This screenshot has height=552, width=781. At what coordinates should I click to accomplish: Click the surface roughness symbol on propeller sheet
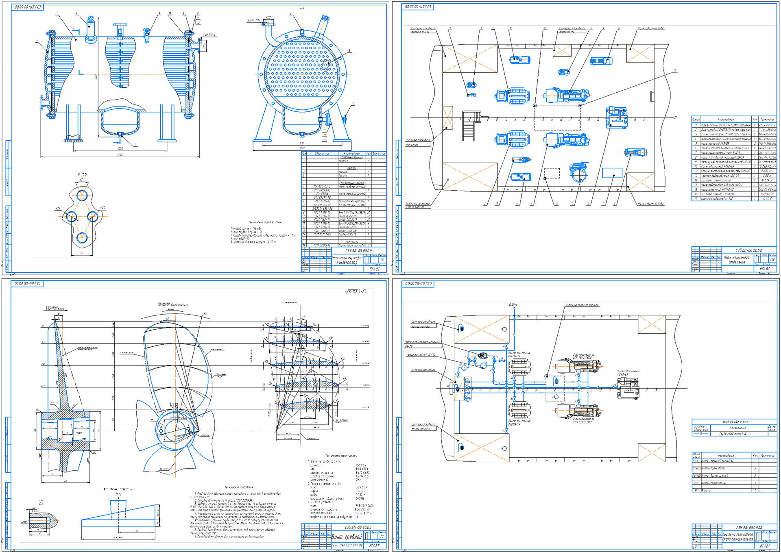pos(355,291)
